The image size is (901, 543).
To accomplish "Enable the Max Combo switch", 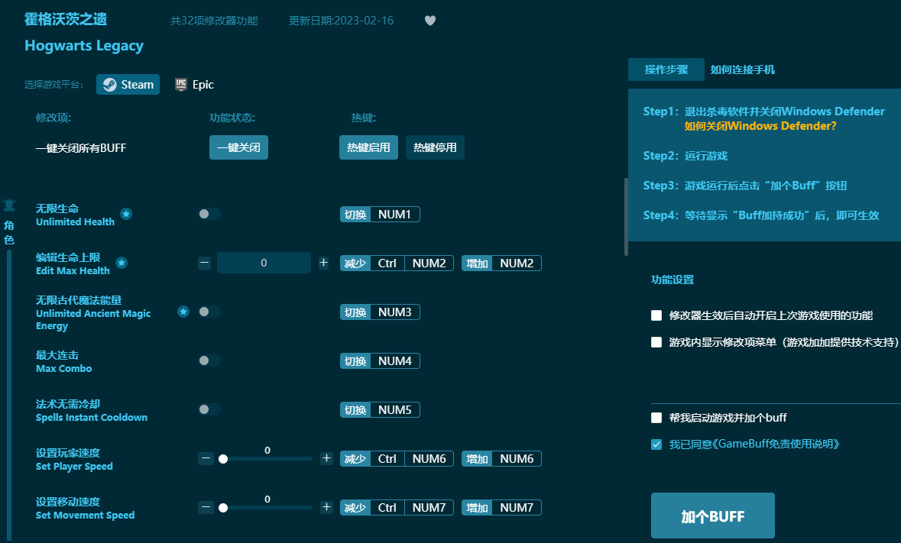I will (209, 360).
